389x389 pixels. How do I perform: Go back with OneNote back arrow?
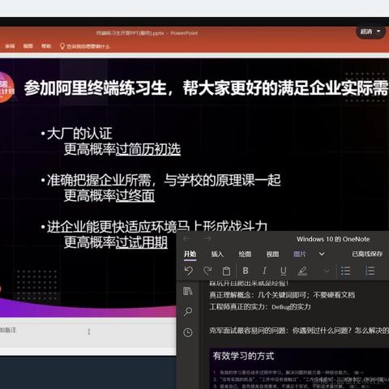click(x=187, y=238)
